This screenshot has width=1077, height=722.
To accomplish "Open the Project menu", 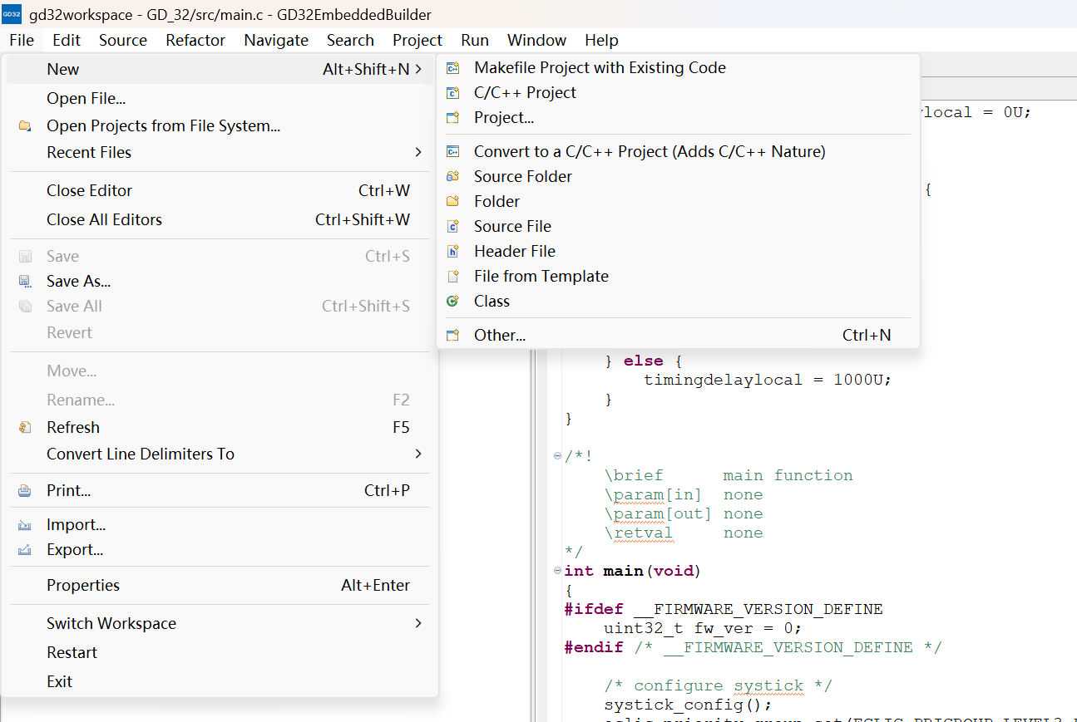I will pos(417,40).
